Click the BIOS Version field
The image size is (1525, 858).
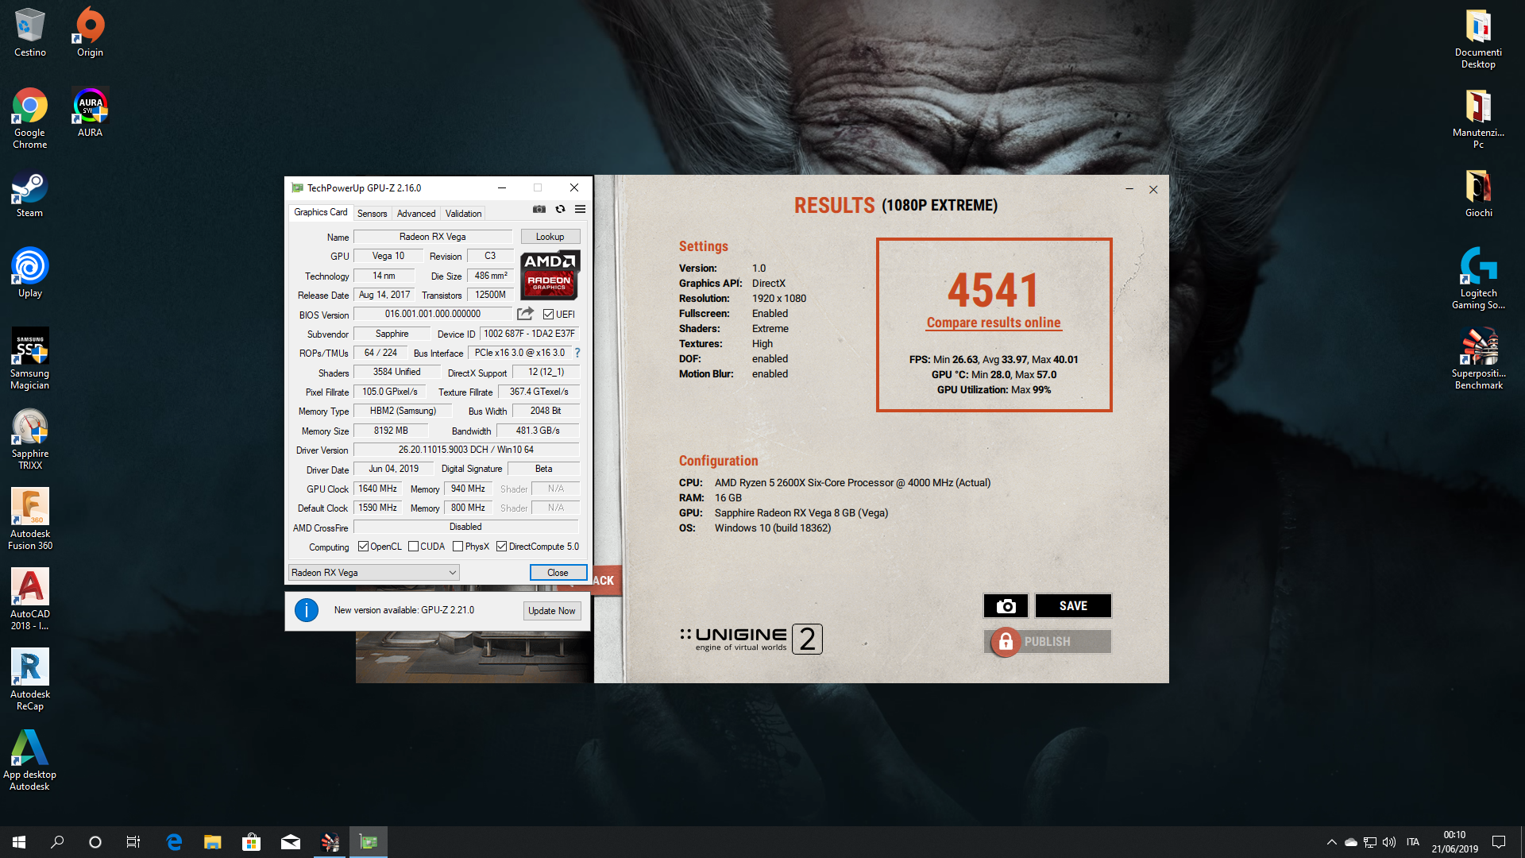pos(433,315)
